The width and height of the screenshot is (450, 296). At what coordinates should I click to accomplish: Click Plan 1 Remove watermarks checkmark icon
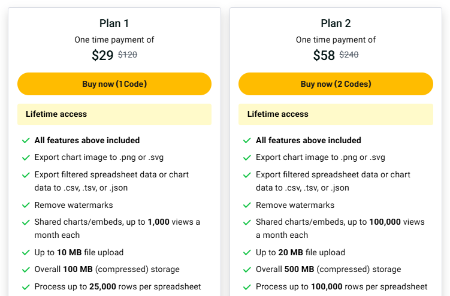[x=26, y=206]
